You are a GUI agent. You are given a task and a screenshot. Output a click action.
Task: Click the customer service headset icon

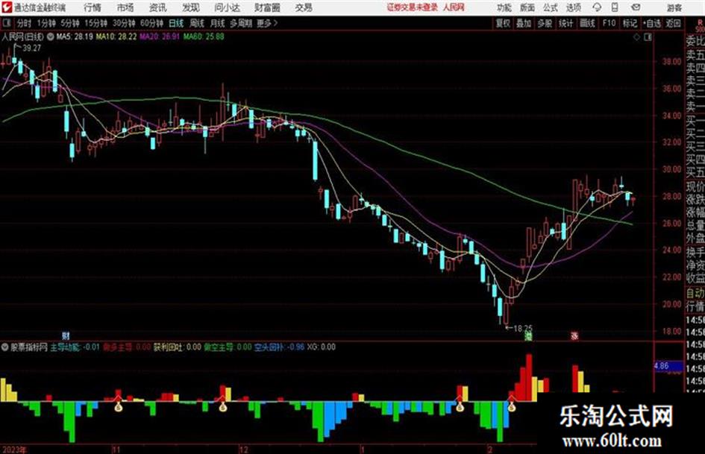[597, 7]
